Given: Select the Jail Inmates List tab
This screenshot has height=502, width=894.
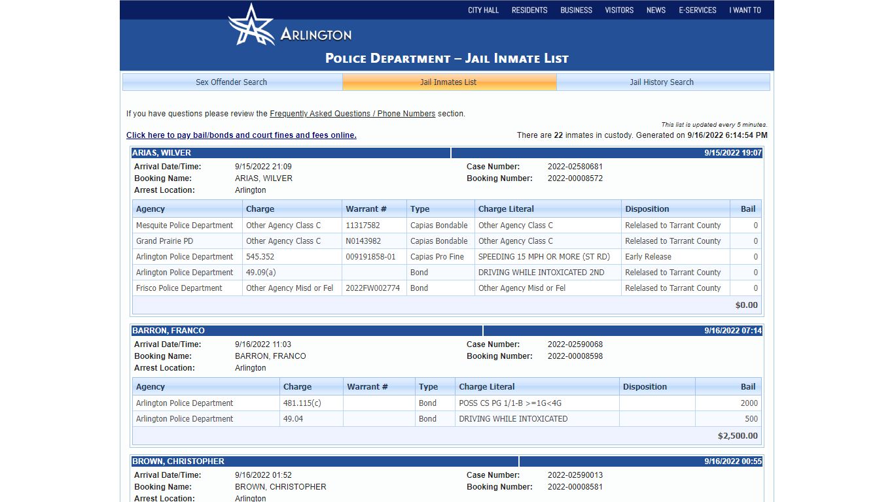Looking at the screenshot, I should 448,82.
